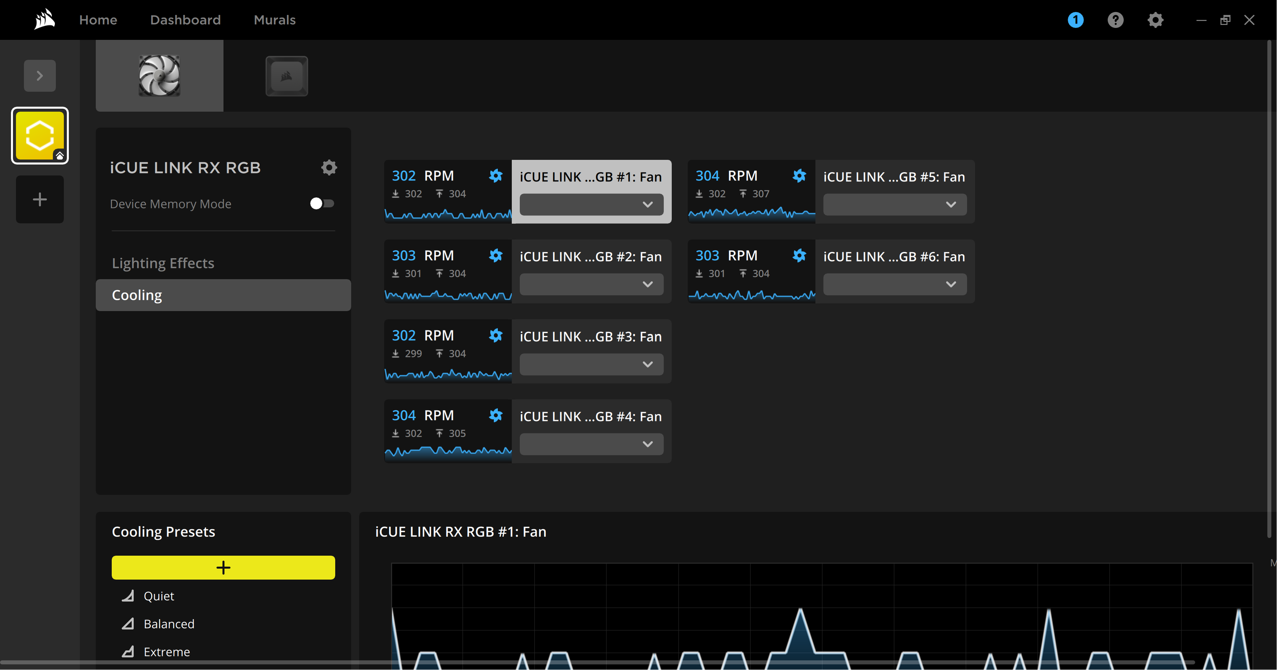Restore down the iCUE window
This screenshot has height=670, width=1277.
1225,20
